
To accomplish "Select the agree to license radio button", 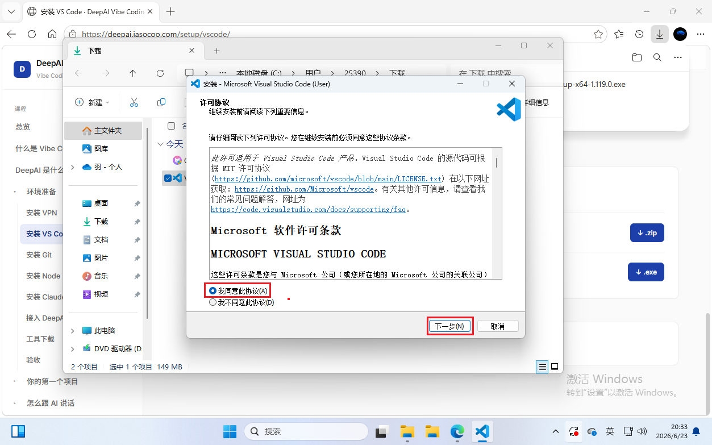I will 213,291.
